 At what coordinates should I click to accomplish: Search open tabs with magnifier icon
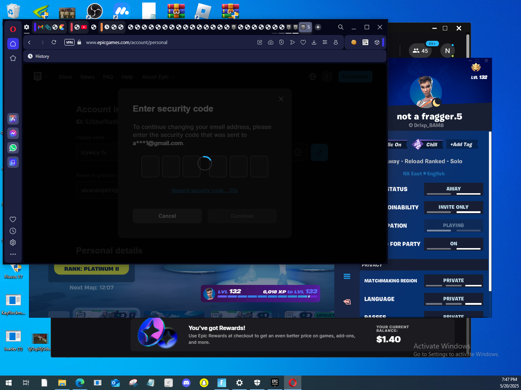pyautogui.click(x=341, y=27)
